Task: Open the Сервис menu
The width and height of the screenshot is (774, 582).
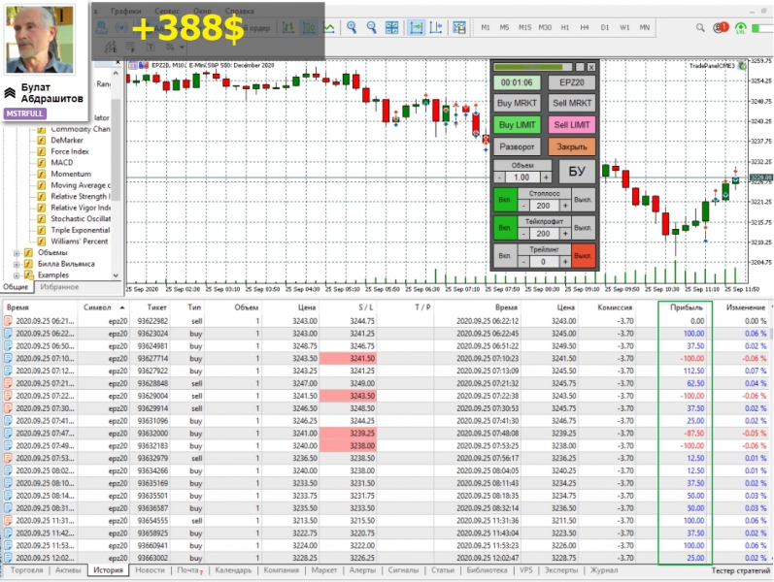Action: [x=167, y=11]
